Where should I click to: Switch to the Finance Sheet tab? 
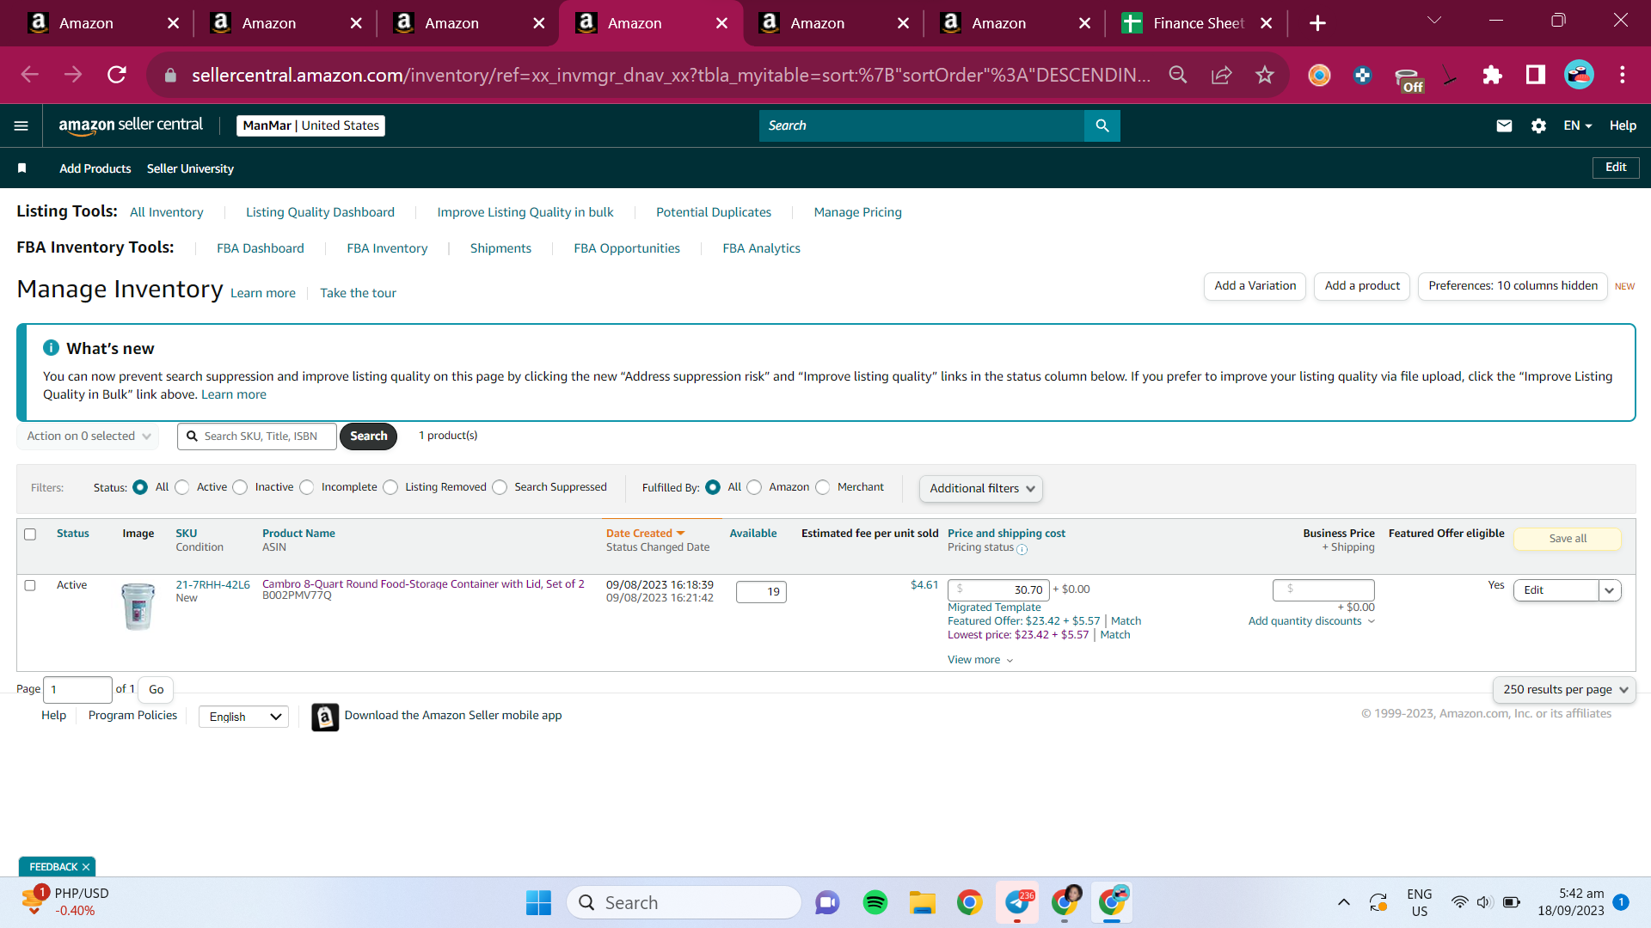(x=1196, y=23)
